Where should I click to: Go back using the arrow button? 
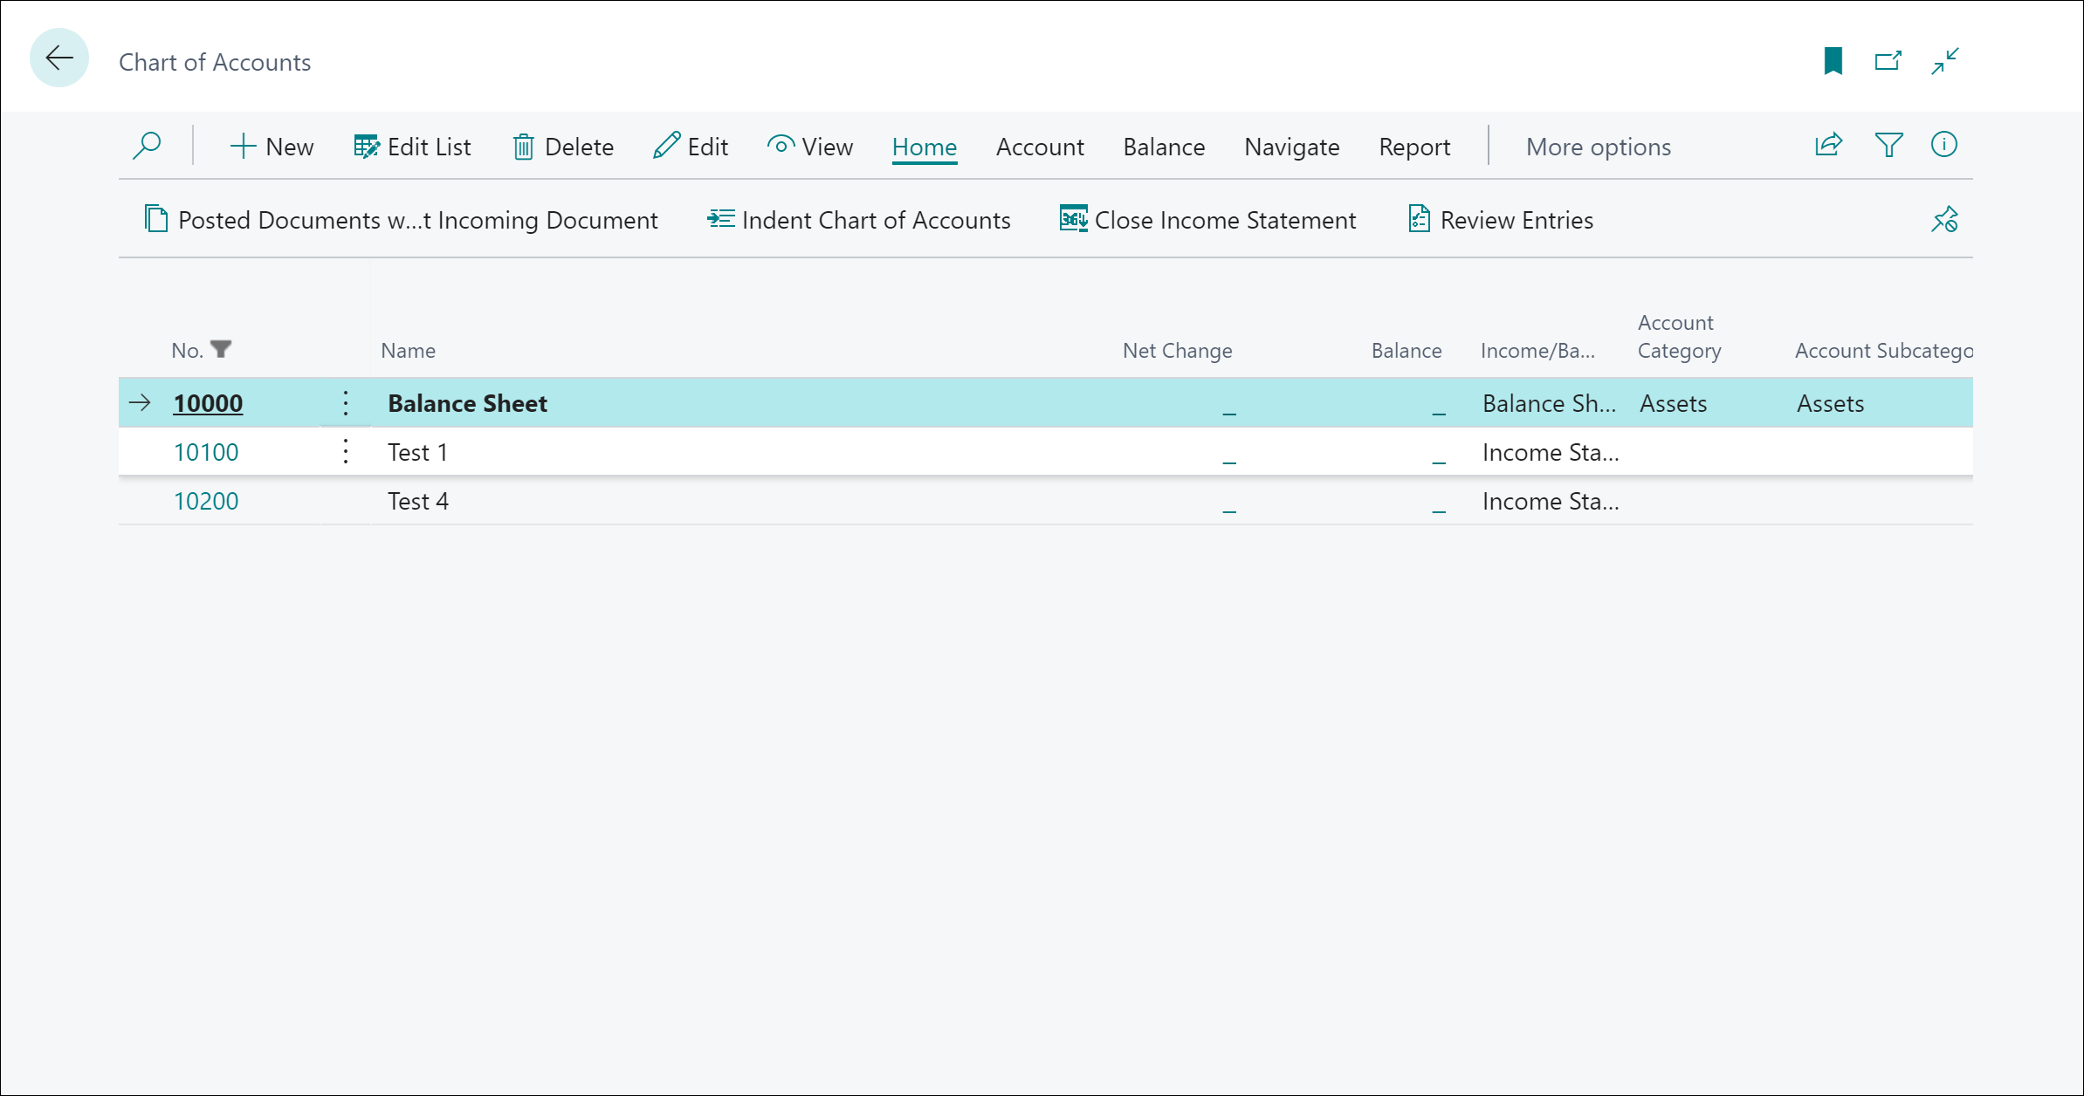(x=59, y=58)
